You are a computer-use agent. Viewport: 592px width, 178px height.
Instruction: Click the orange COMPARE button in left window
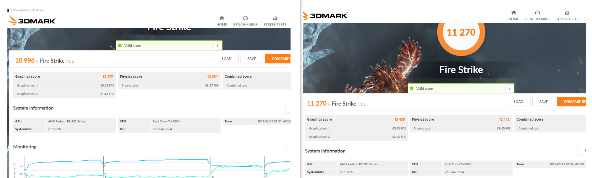pyautogui.click(x=278, y=59)
